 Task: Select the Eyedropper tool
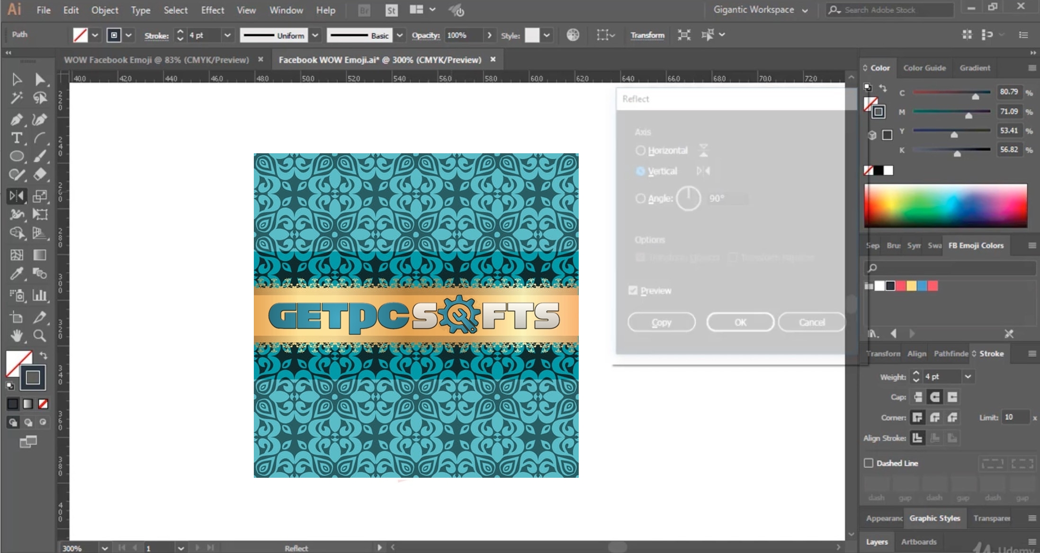pyautogui.click(x=17, y=273)
